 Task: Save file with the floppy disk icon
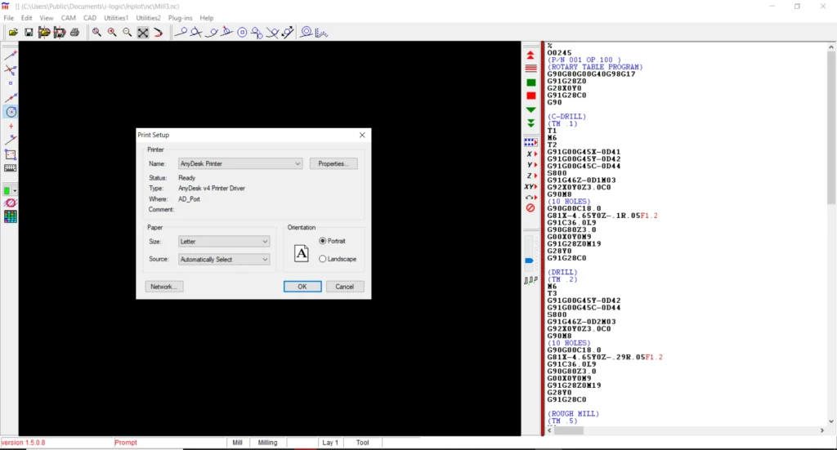point(29,33)
